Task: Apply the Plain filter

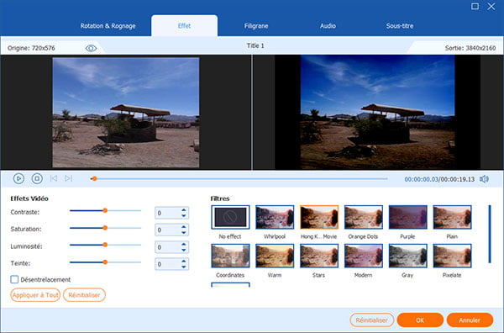Action: point(452,217)
